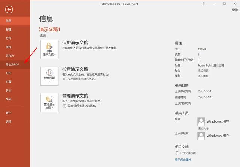Screen dimensions: 240x167
Task: Expand the Properties (属性) dropdown
Action: (x=179, y=43)
